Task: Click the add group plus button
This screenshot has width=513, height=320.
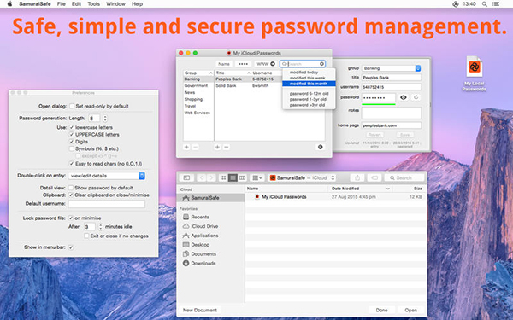Action: pyautogui.click(x=186, y=148)
